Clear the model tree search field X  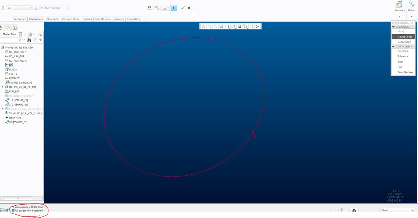pyautogui.click(x=20, y=40)
